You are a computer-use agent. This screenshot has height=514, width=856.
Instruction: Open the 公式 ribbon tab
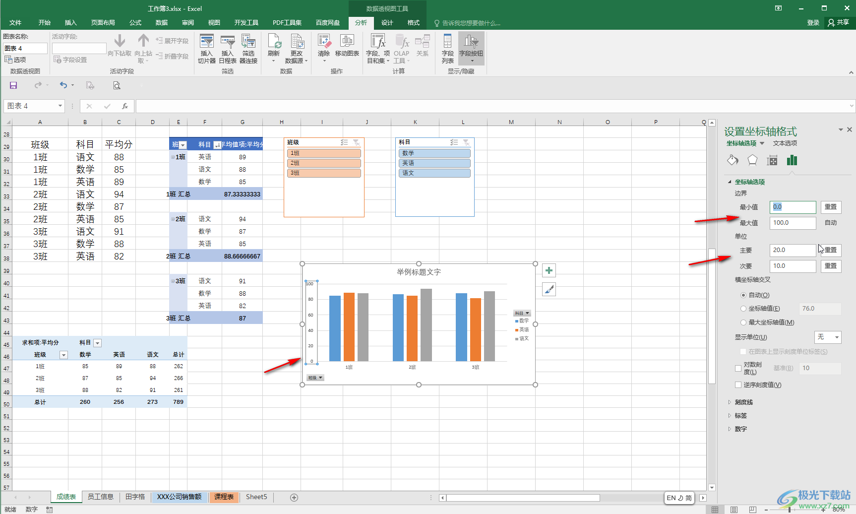point(135,23)
